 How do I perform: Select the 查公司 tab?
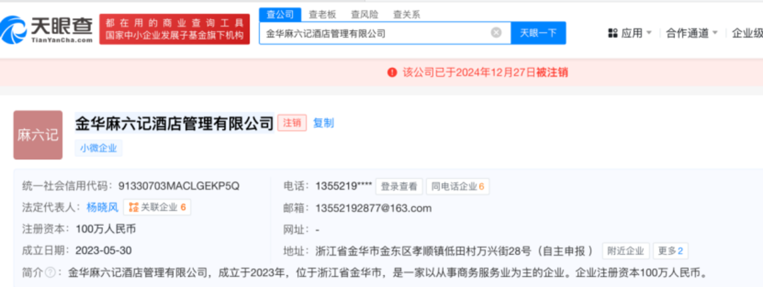click(280, 14)
